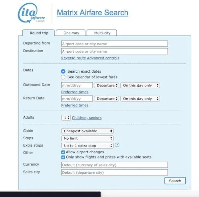
Task: Focus the Return Date mm/dd/yy field
Action: [x=77, y=98]
